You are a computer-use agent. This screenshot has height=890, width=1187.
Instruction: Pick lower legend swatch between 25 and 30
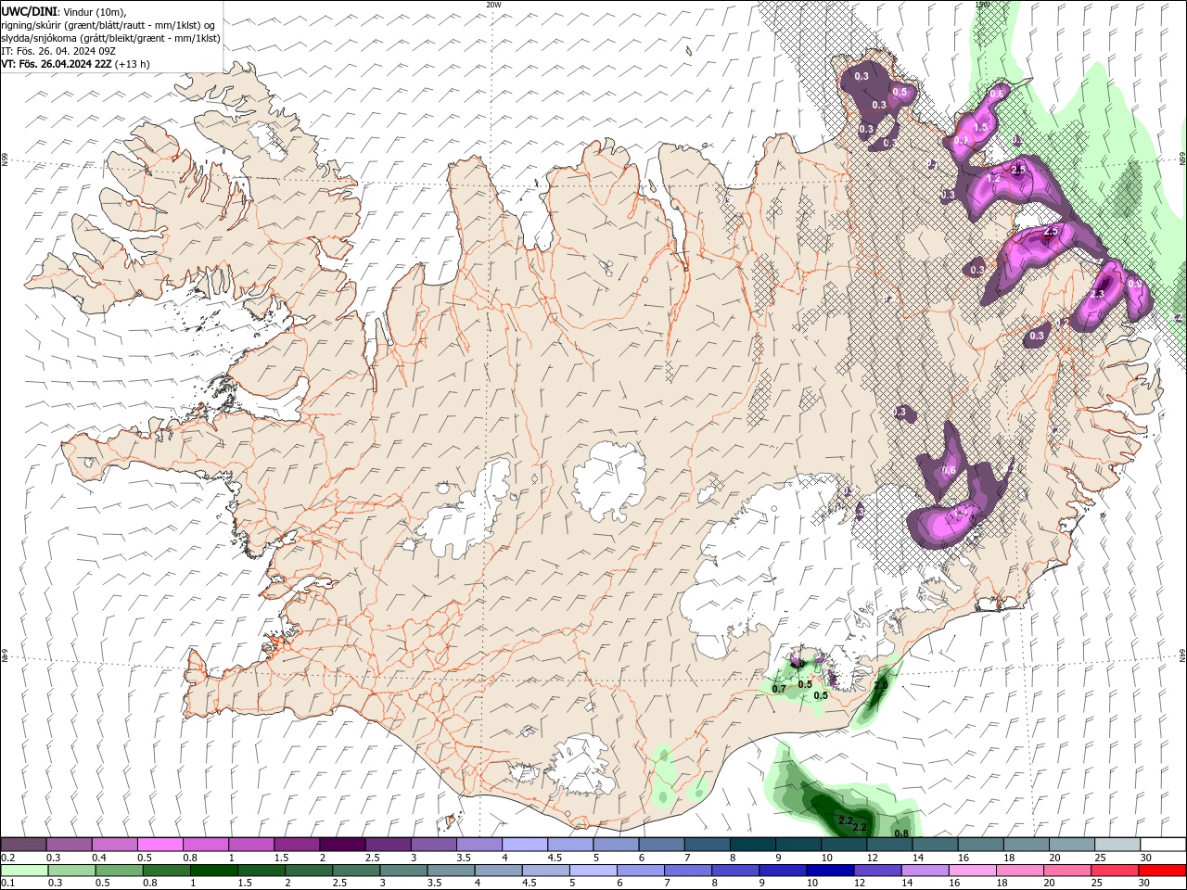[1115, 870]
